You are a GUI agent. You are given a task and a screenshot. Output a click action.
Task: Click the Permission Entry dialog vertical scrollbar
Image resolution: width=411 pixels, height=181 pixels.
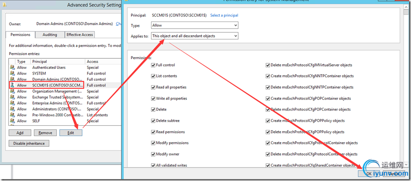point(406,86)
